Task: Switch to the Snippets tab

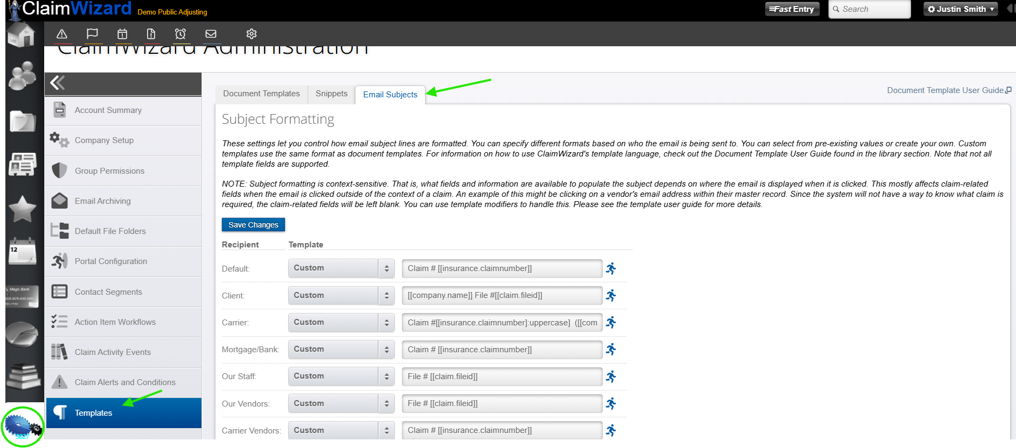Action: tap(331, 94)
